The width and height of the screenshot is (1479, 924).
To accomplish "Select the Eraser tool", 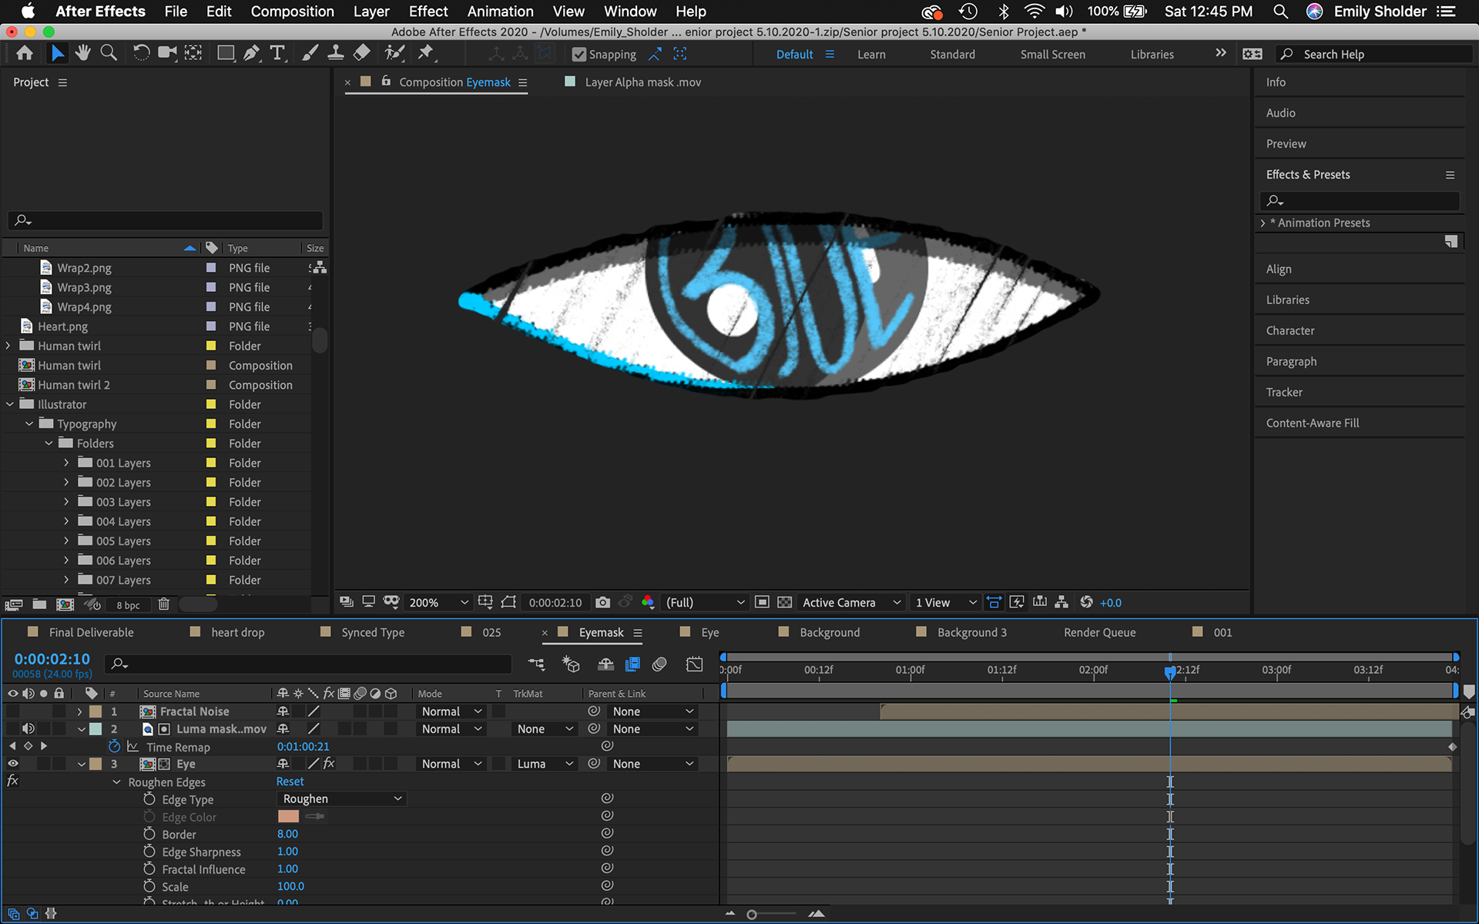I will coord(361,53).
